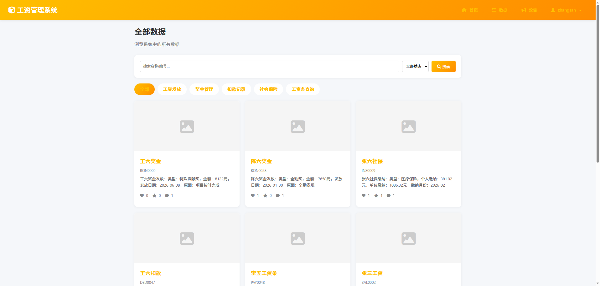The width and height of the screenshot is (600, 286).
Task: Click the DED0047 code text
Action: click(x=147, y=283)
